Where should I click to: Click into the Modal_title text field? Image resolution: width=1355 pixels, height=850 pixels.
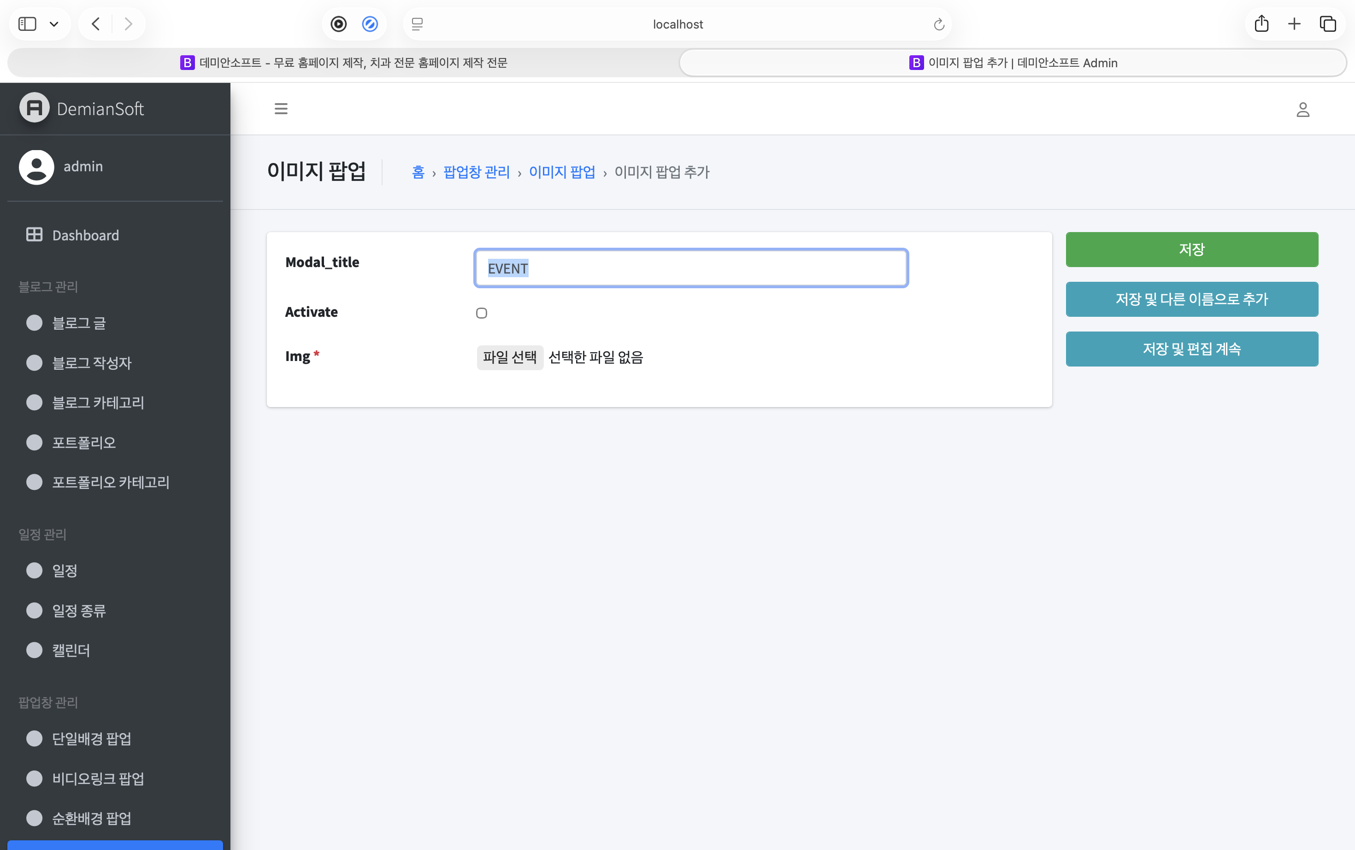pos(690,268)
